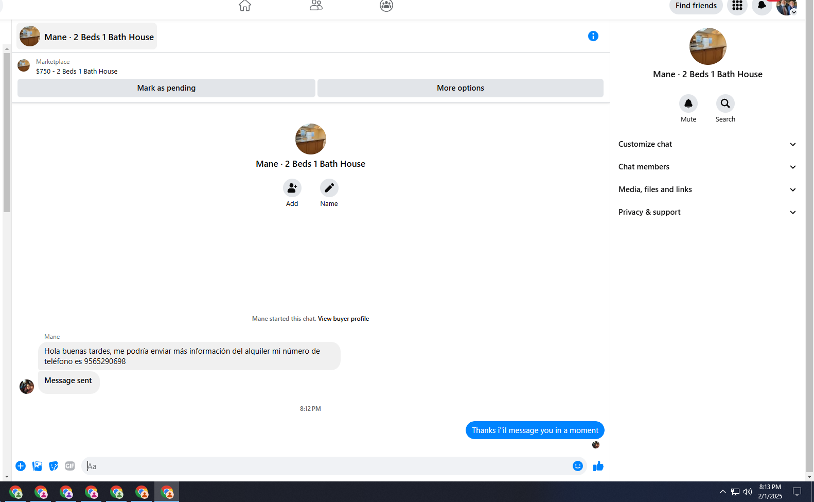The image size is (814, 502).
Task: Open the Mane · 2 Beds 1 Bath House chat header
Action: point(86,37)
